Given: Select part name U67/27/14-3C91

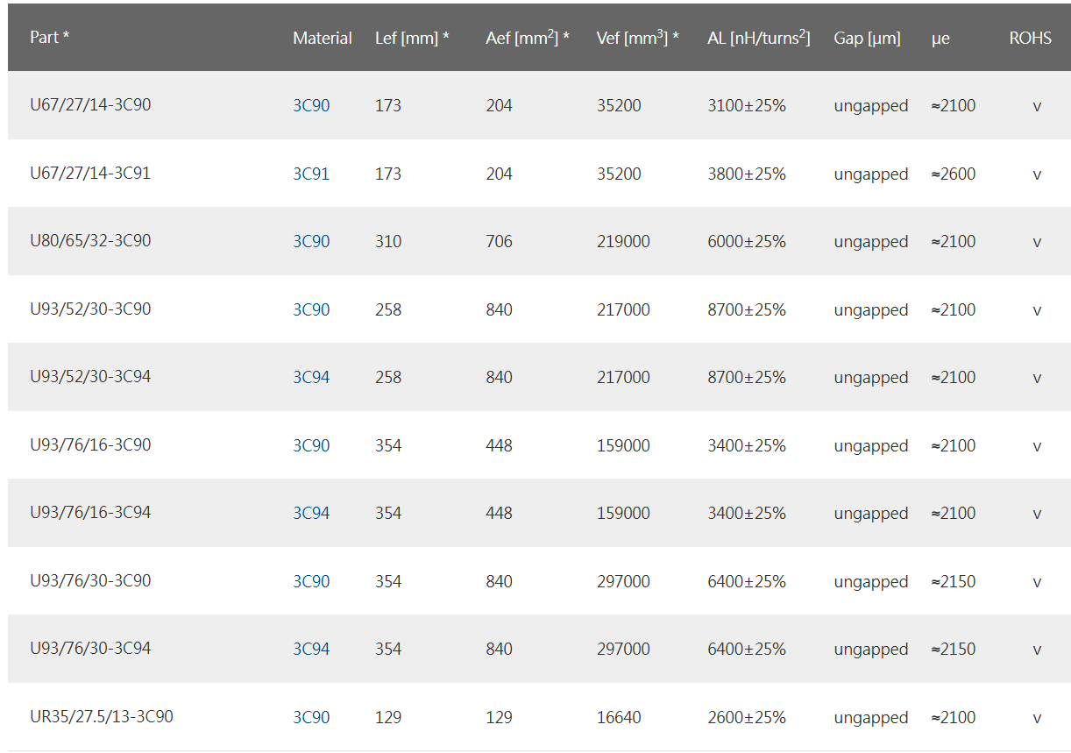Looking at the screenshot, I should coord(90,174).
